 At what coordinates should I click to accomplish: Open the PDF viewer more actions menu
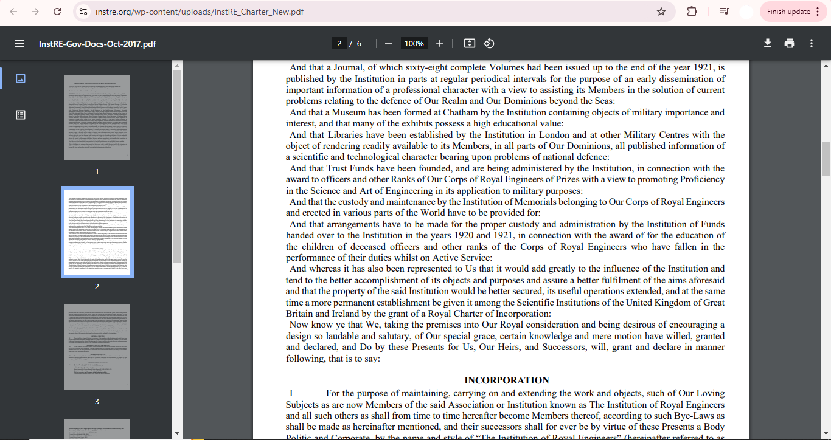(x=812, y=43)
